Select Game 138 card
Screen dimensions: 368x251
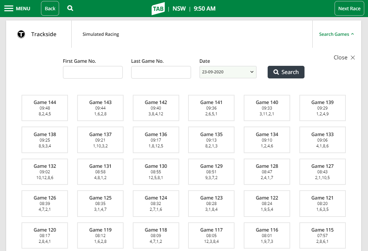point(45,140)
